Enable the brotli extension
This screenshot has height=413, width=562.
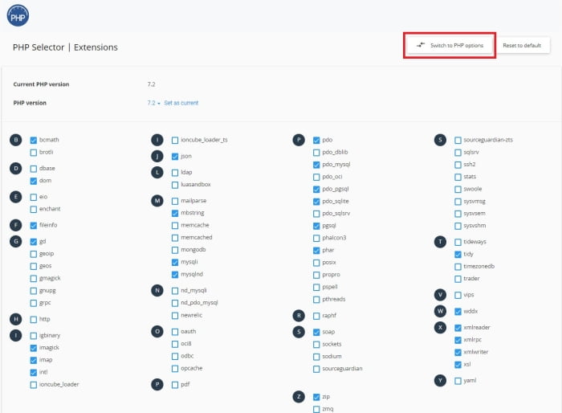pos(34,153)
